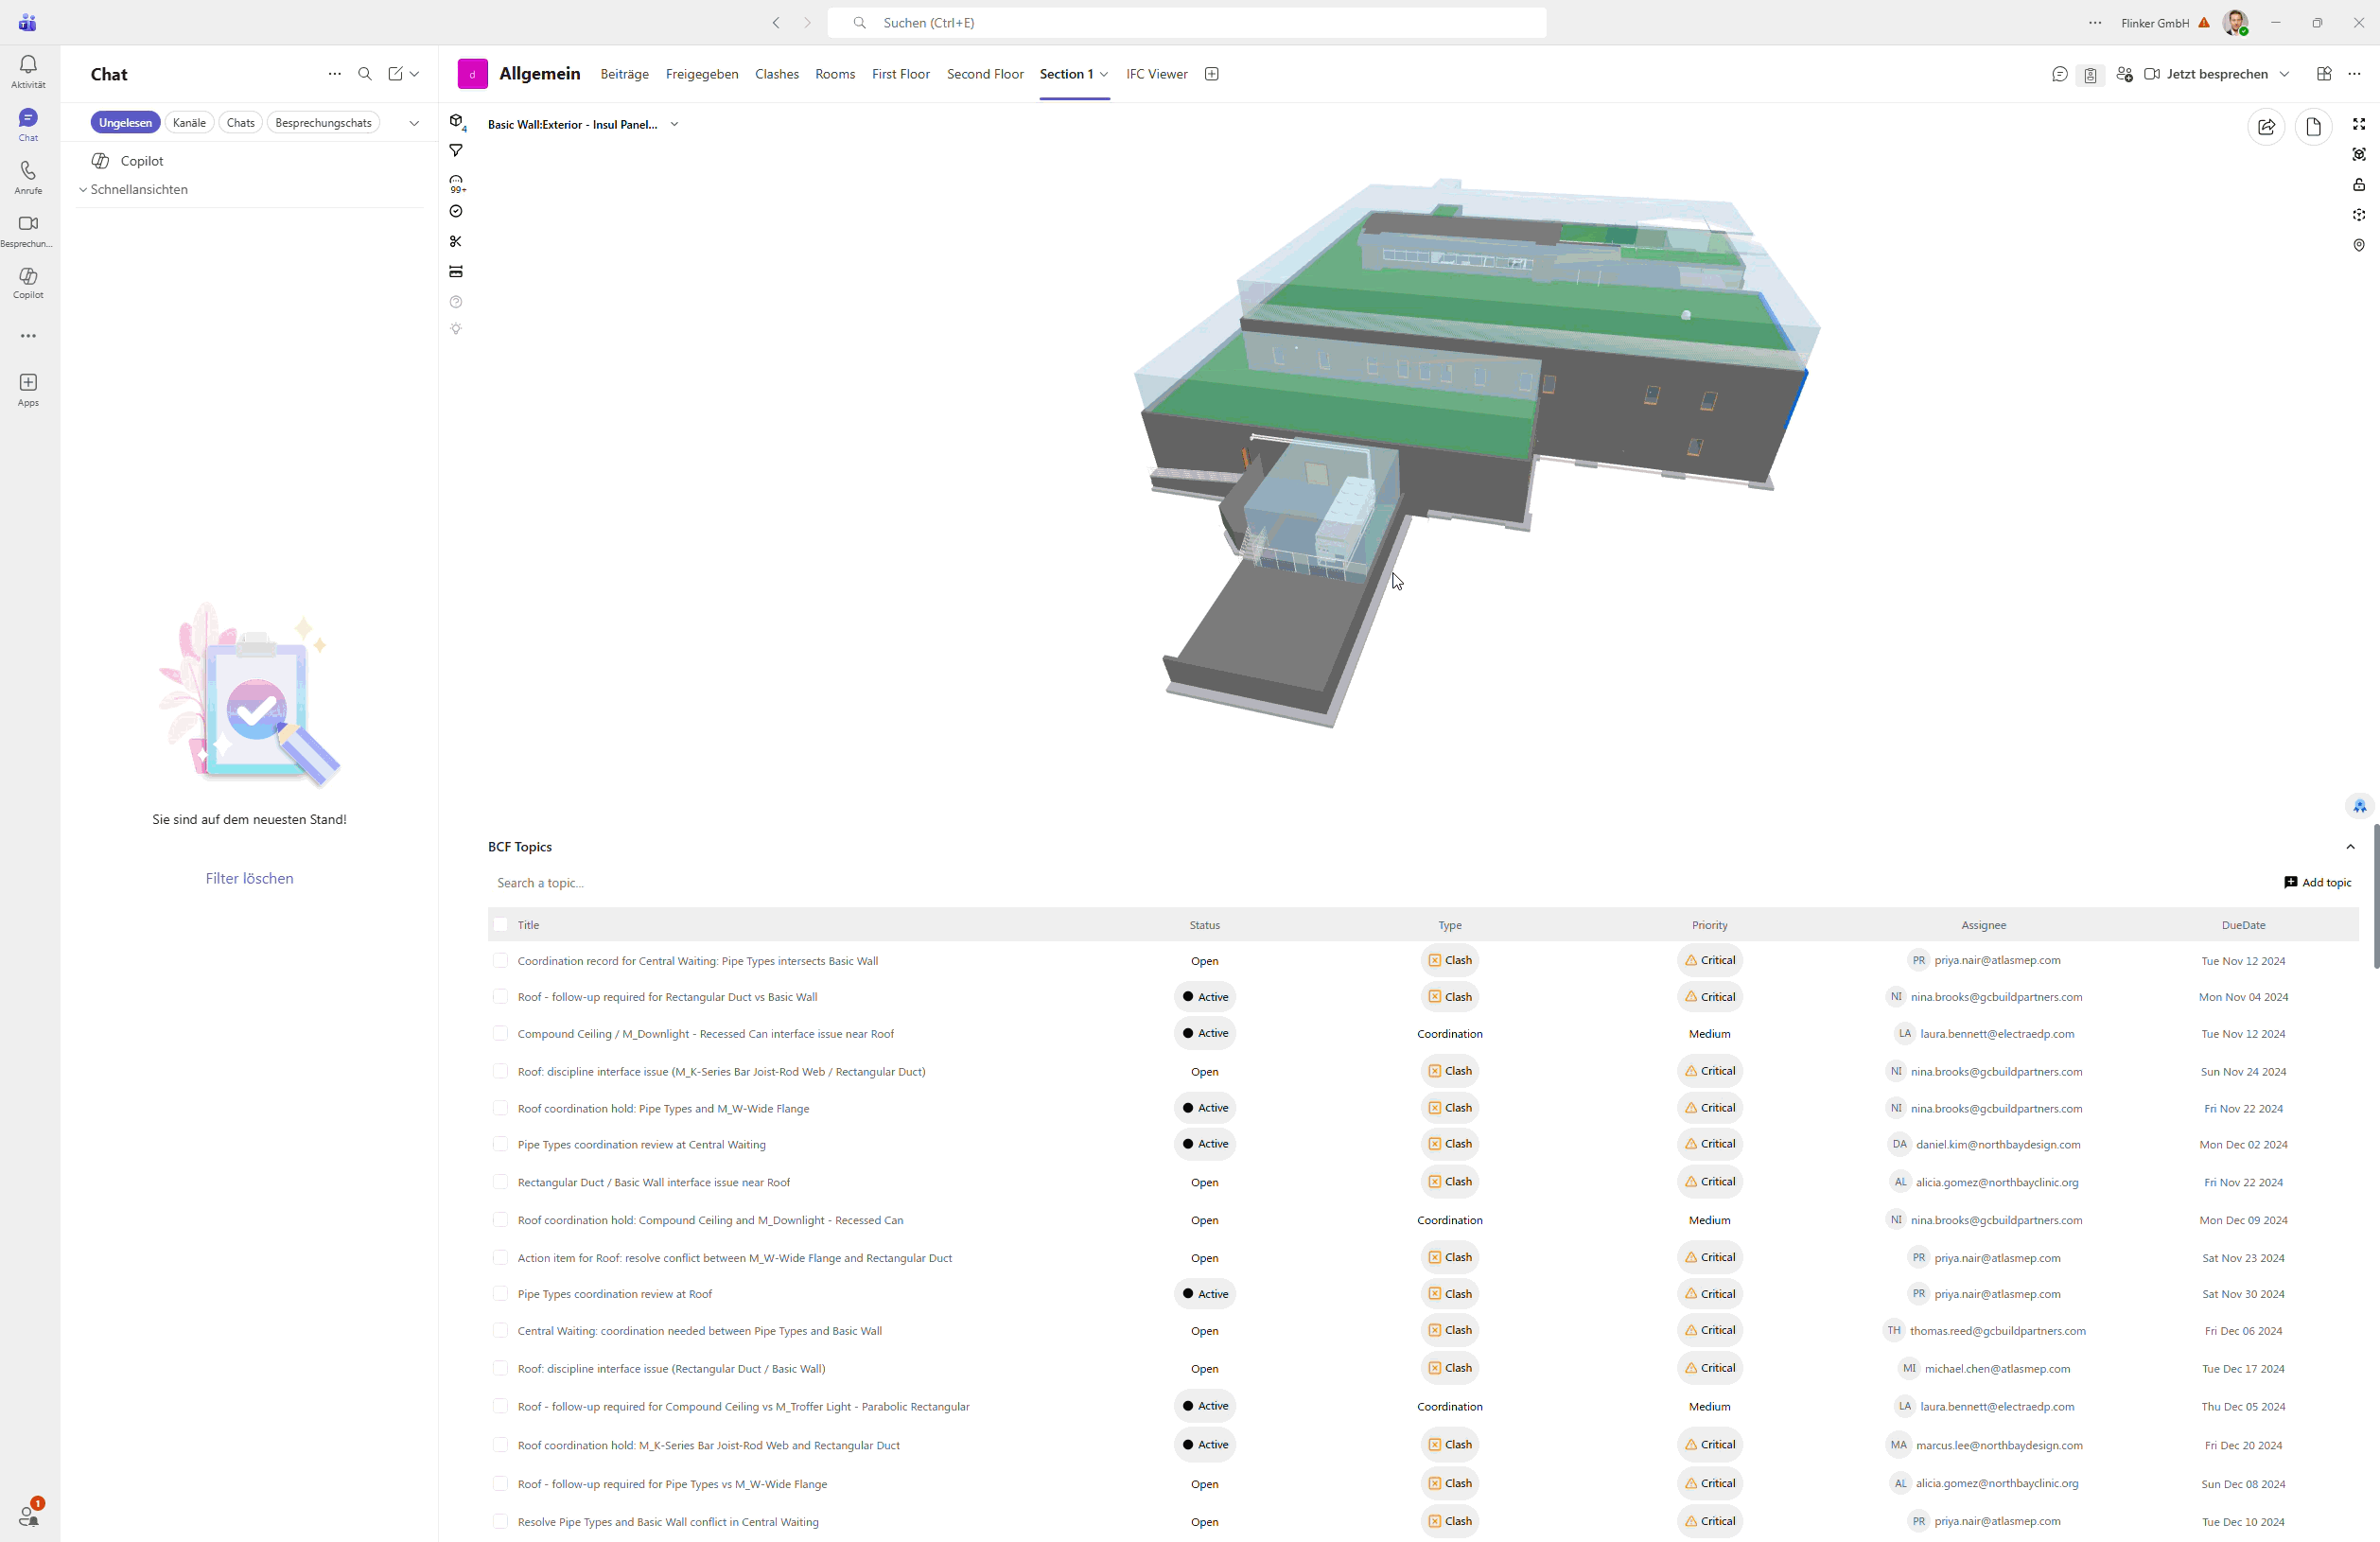Click the filter funnel icon in viewer toolbar

[456, 151]
